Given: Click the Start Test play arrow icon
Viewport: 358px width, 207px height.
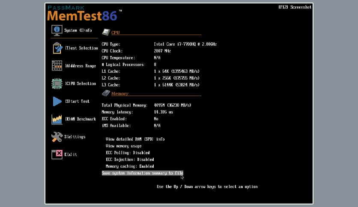Looking at the screenshot, I should point(57,101).
